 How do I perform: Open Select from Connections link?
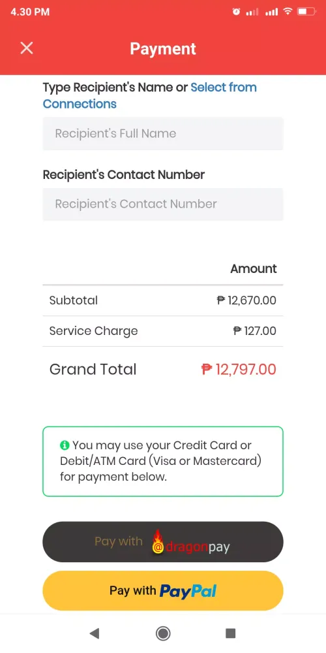click(x=150, y=95)
